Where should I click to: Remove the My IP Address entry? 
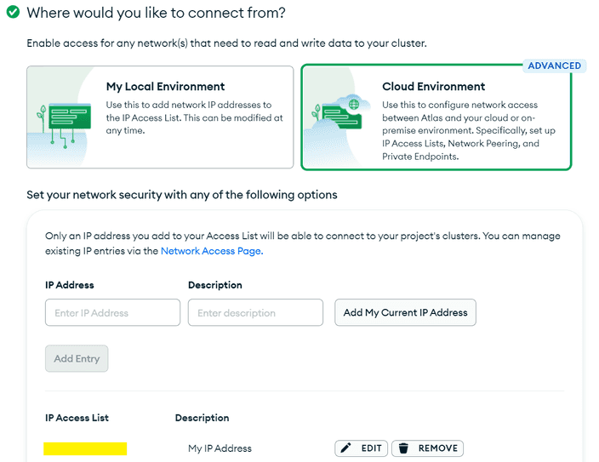[x=429, y=448]
